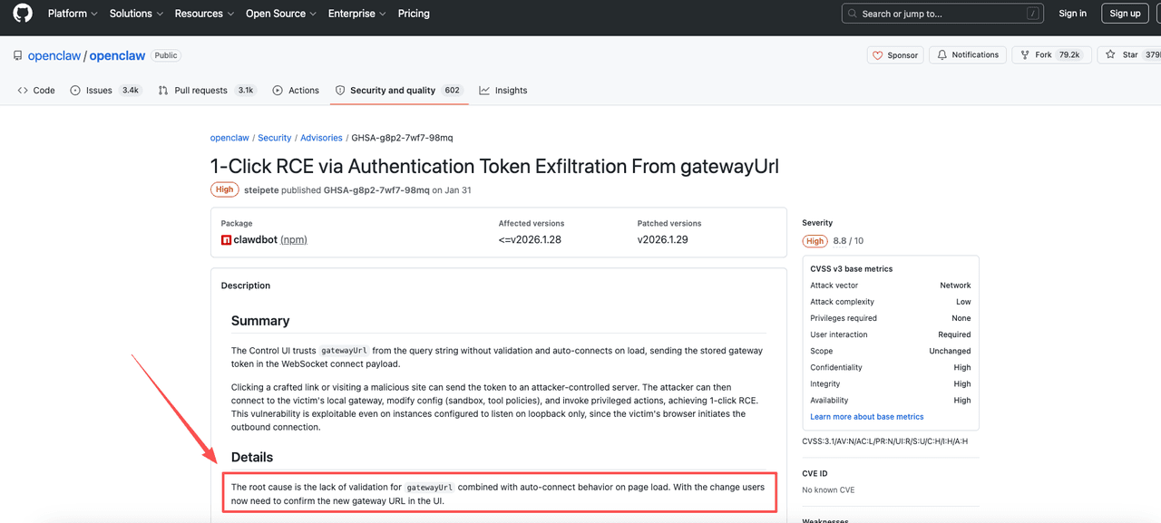Click the Notifications bell button

968,55
